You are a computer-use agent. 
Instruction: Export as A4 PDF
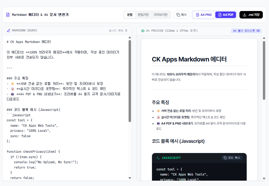(x=226, y=15)
